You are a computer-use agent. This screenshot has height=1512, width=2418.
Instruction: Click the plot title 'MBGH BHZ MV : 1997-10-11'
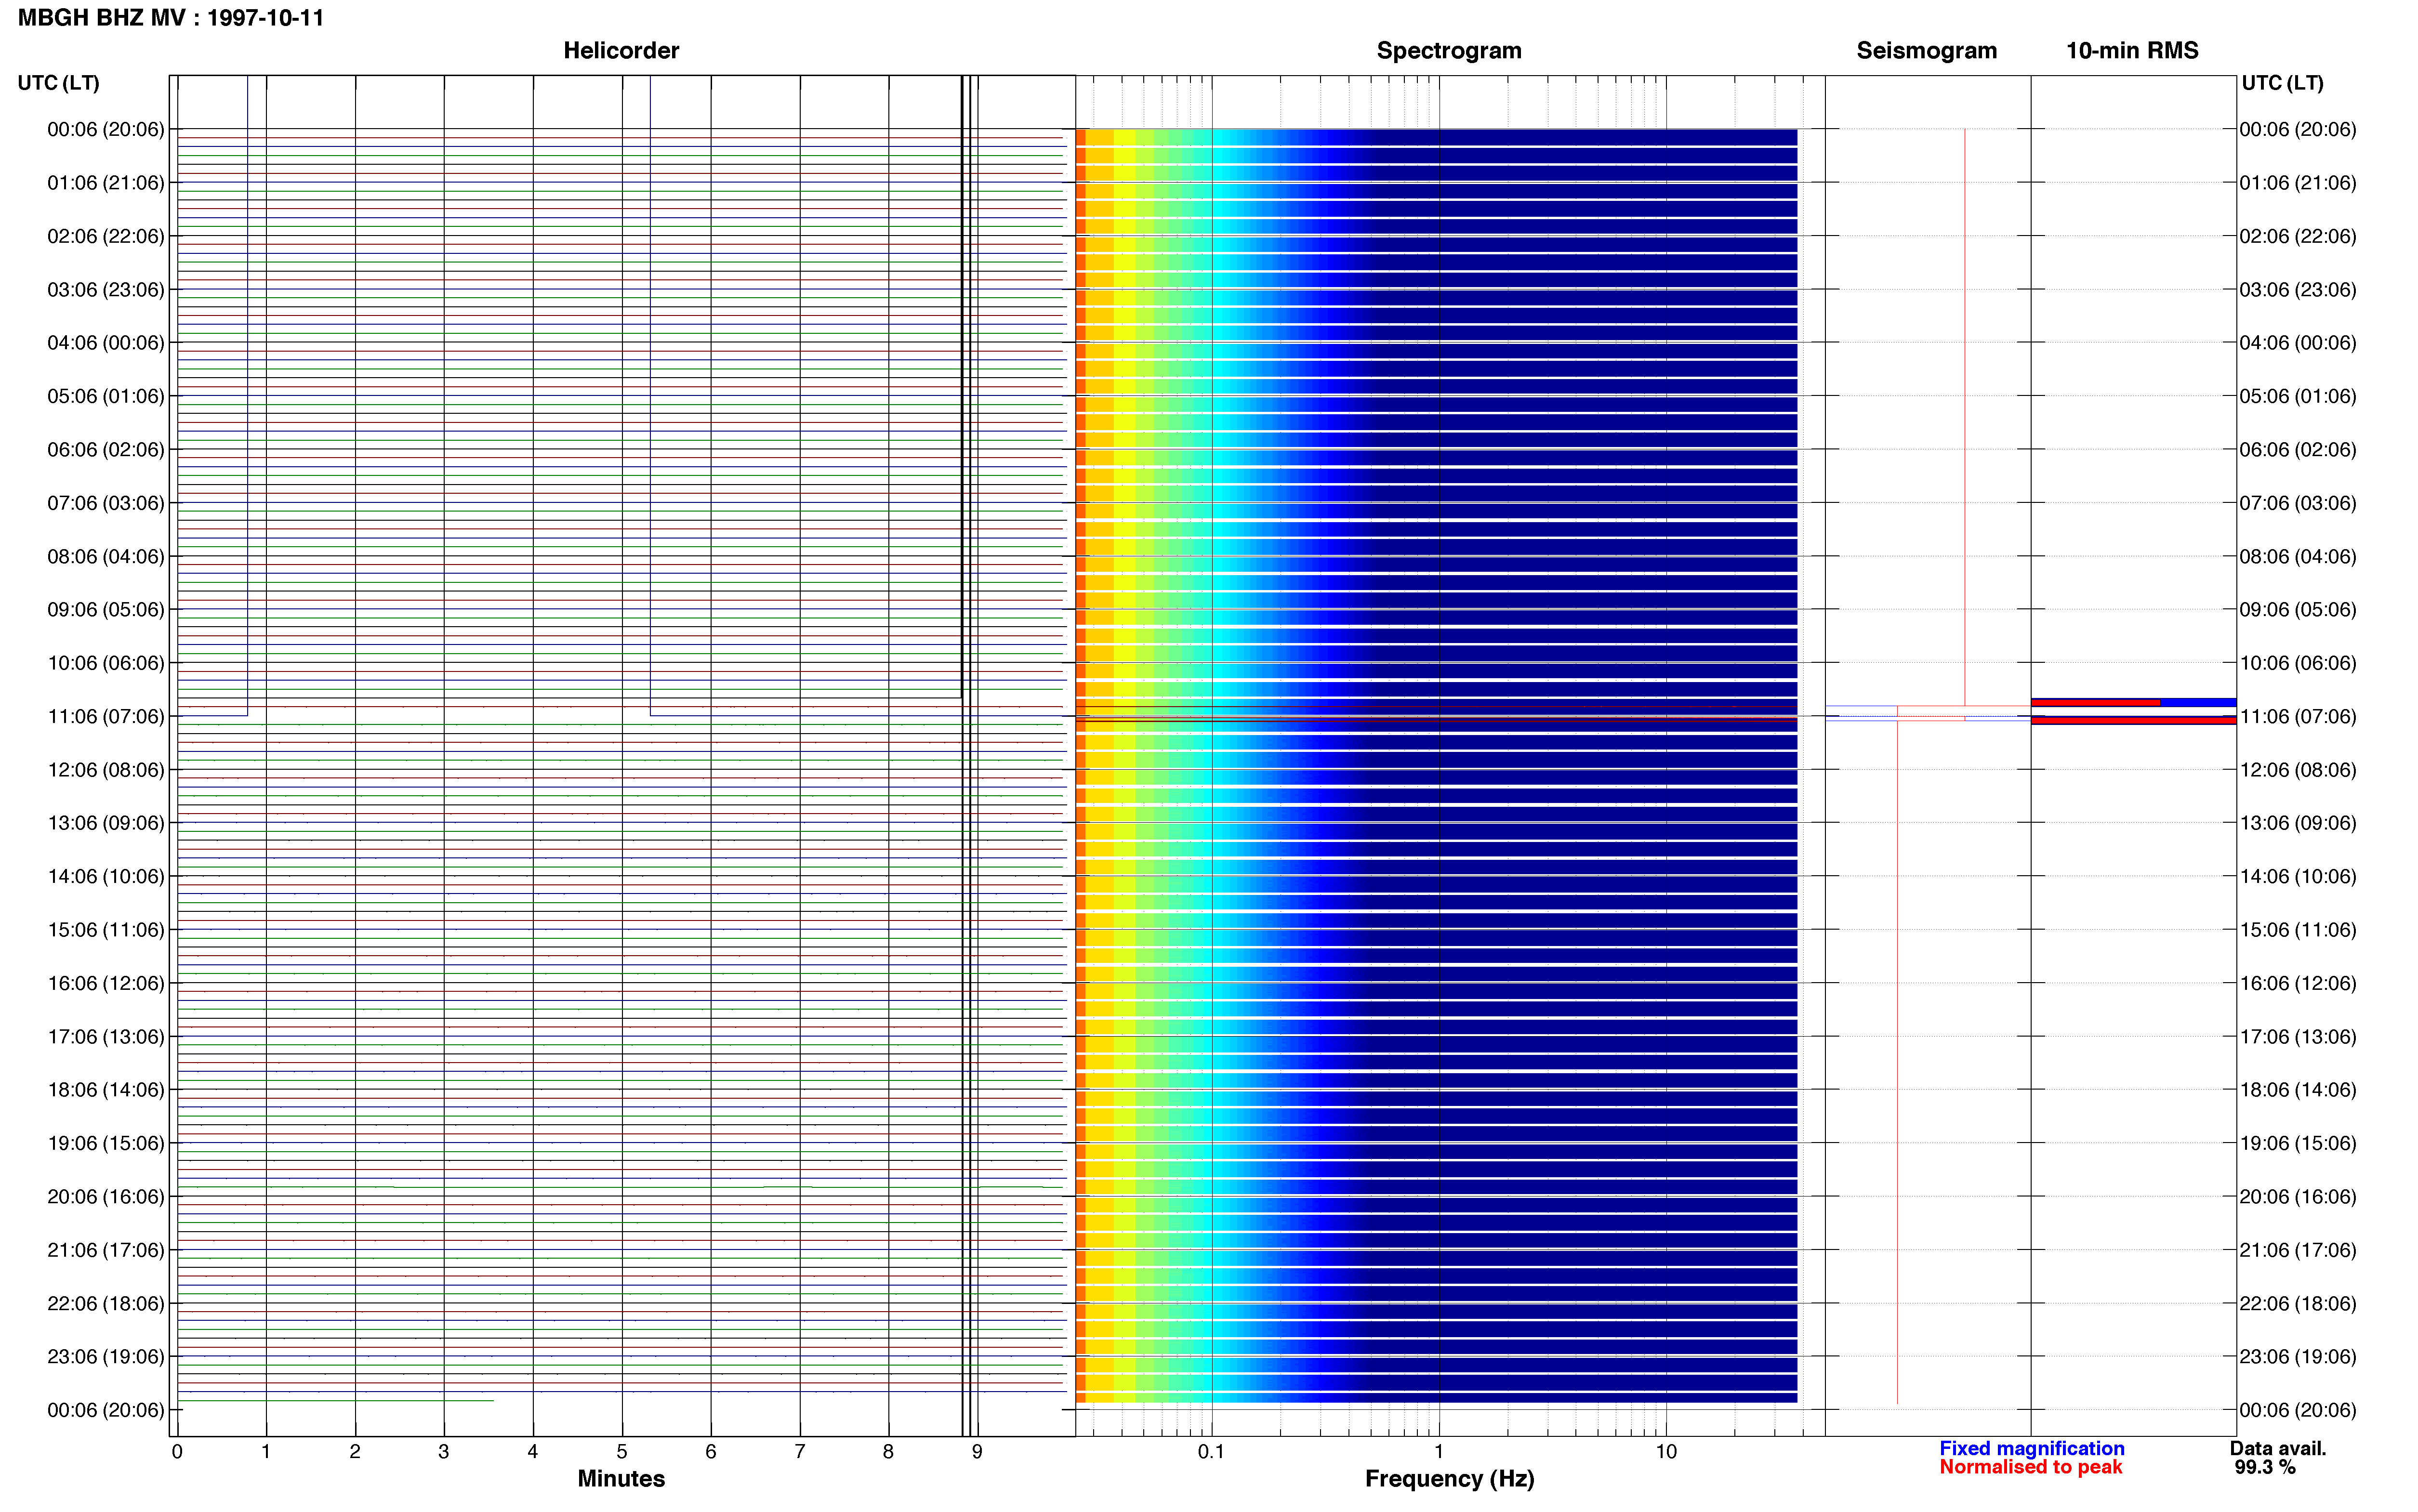171,18
